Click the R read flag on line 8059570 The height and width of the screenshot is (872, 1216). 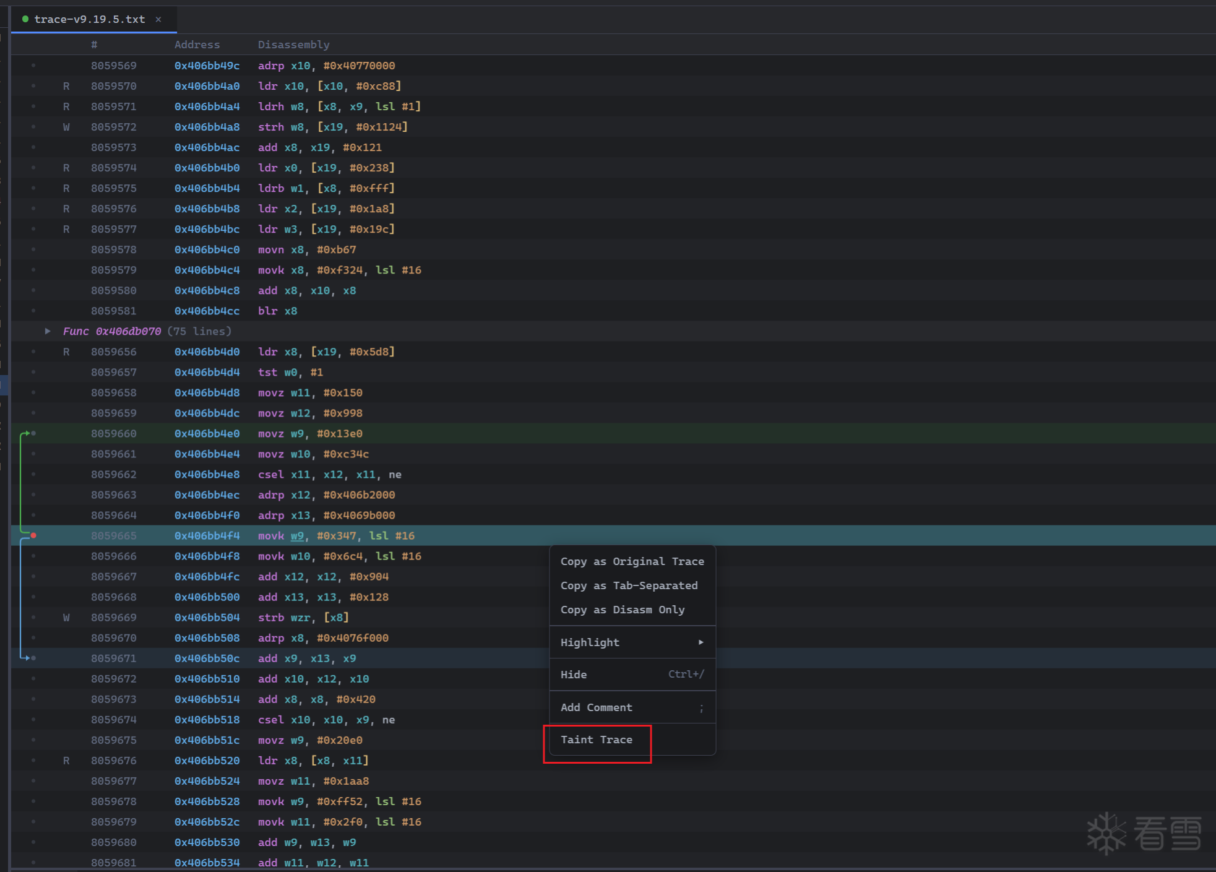pyautogui.click(x=66, y=86)
